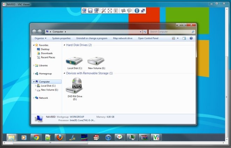Click Open Control Panel
Image resolution: width=231 pixels, height=148 pixels.
(x=148, y=38)
